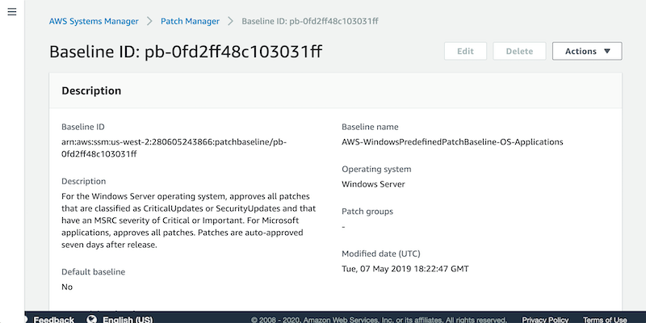Click the Delete button
This screenshot has width=646, height=323.
(x=519, y=51)
